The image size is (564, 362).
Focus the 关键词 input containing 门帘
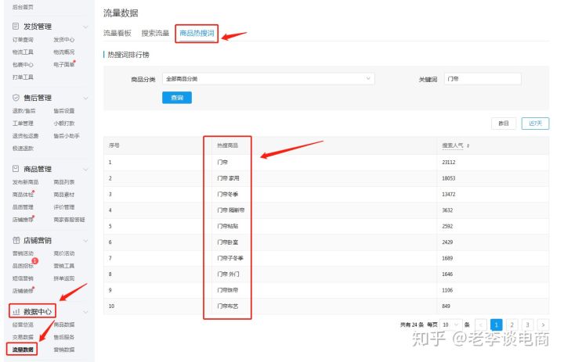point(483,79)
